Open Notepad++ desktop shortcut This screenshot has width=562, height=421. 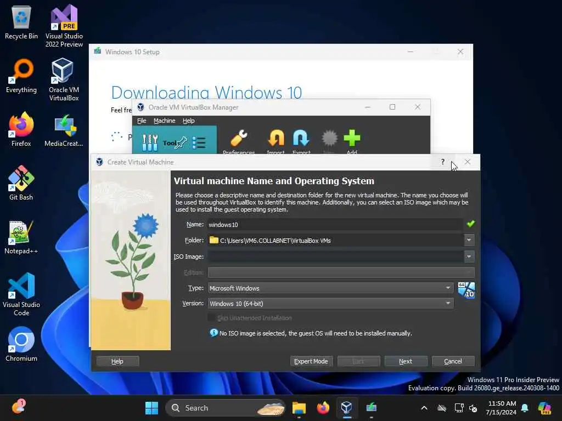21,237
